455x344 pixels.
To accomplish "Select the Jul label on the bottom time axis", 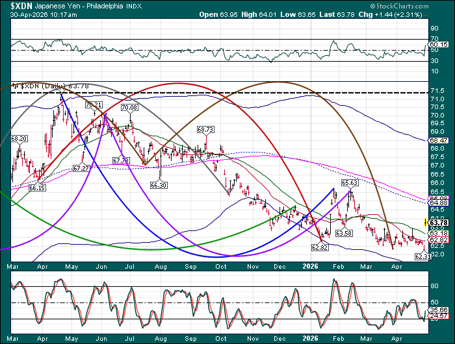I will 132,338.
